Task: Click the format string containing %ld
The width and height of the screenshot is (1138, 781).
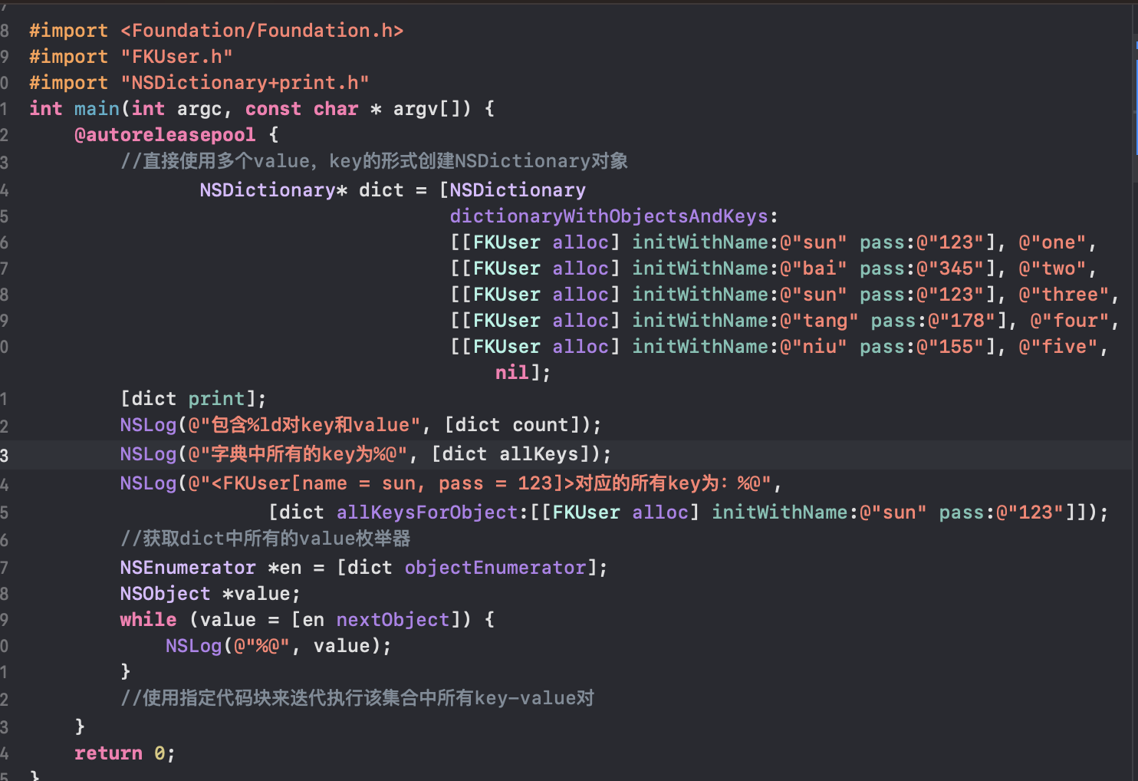Action: point(304,425)
